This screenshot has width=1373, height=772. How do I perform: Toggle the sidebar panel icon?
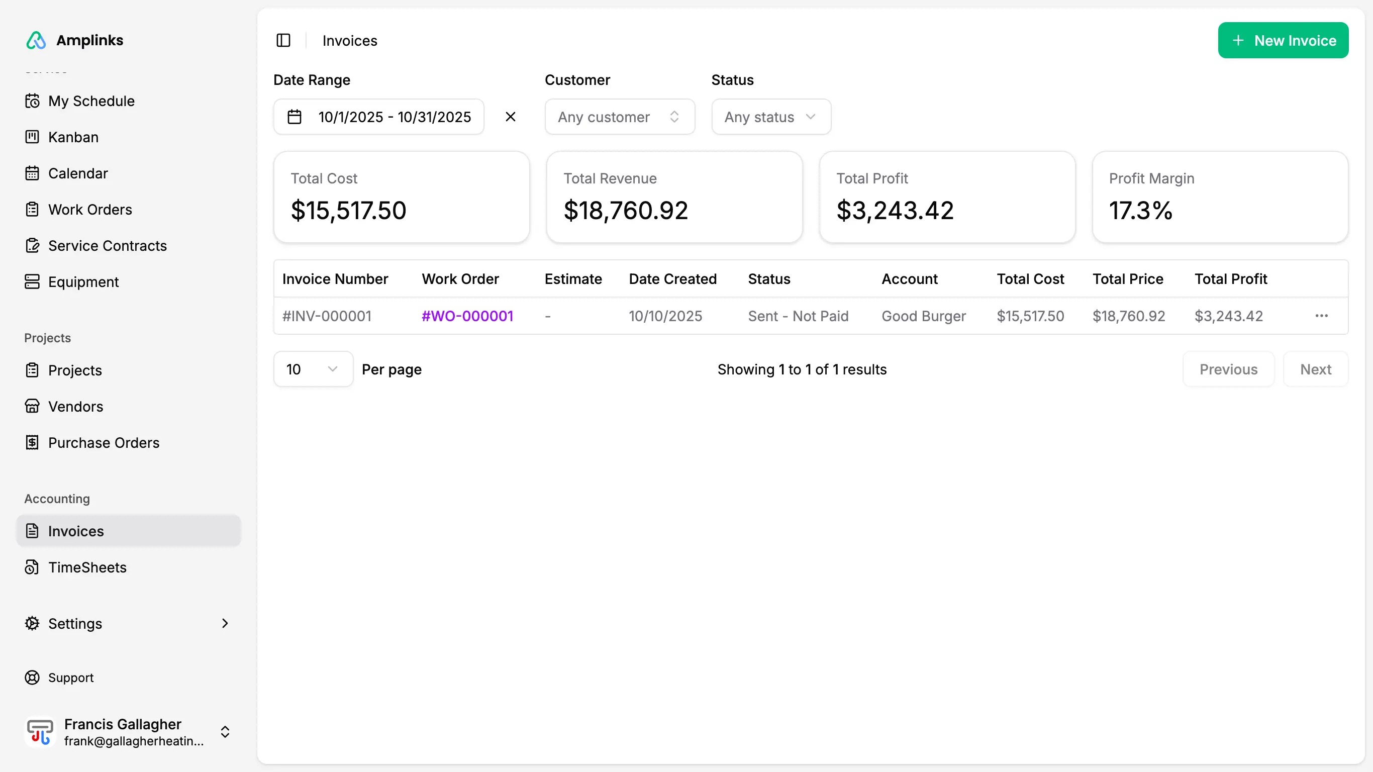pyautogui.click(x=283, y=41)
